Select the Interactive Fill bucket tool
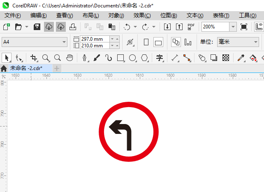264x192 pixels. point(253,58)
